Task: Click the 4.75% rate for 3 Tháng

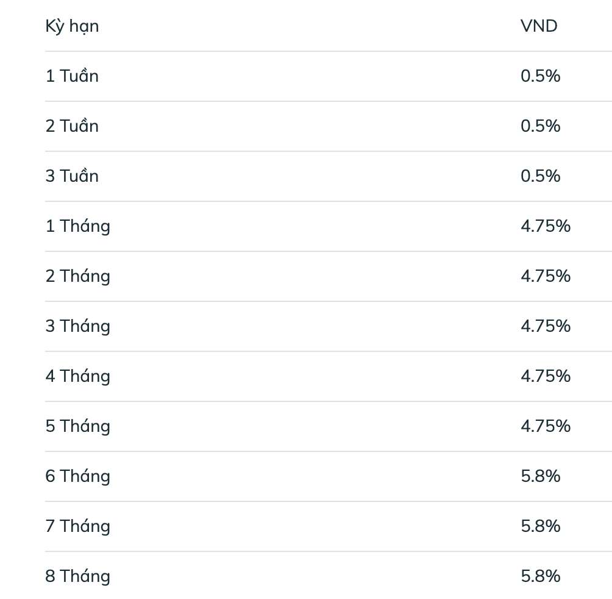Action: pos(546,326)
